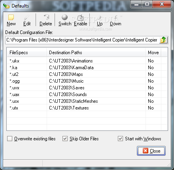Sort by Destination Paths column header
The height and width of the screenshot is (170, 174).
[96, 53]
